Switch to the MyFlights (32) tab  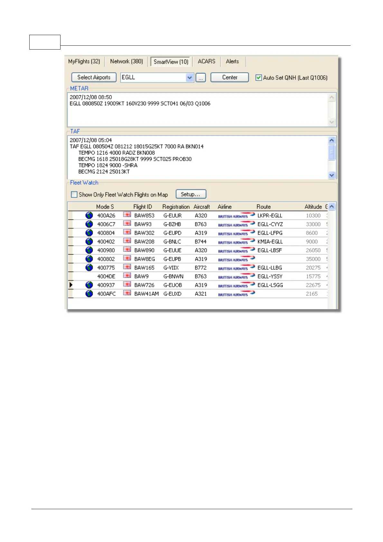pos(84,61)
